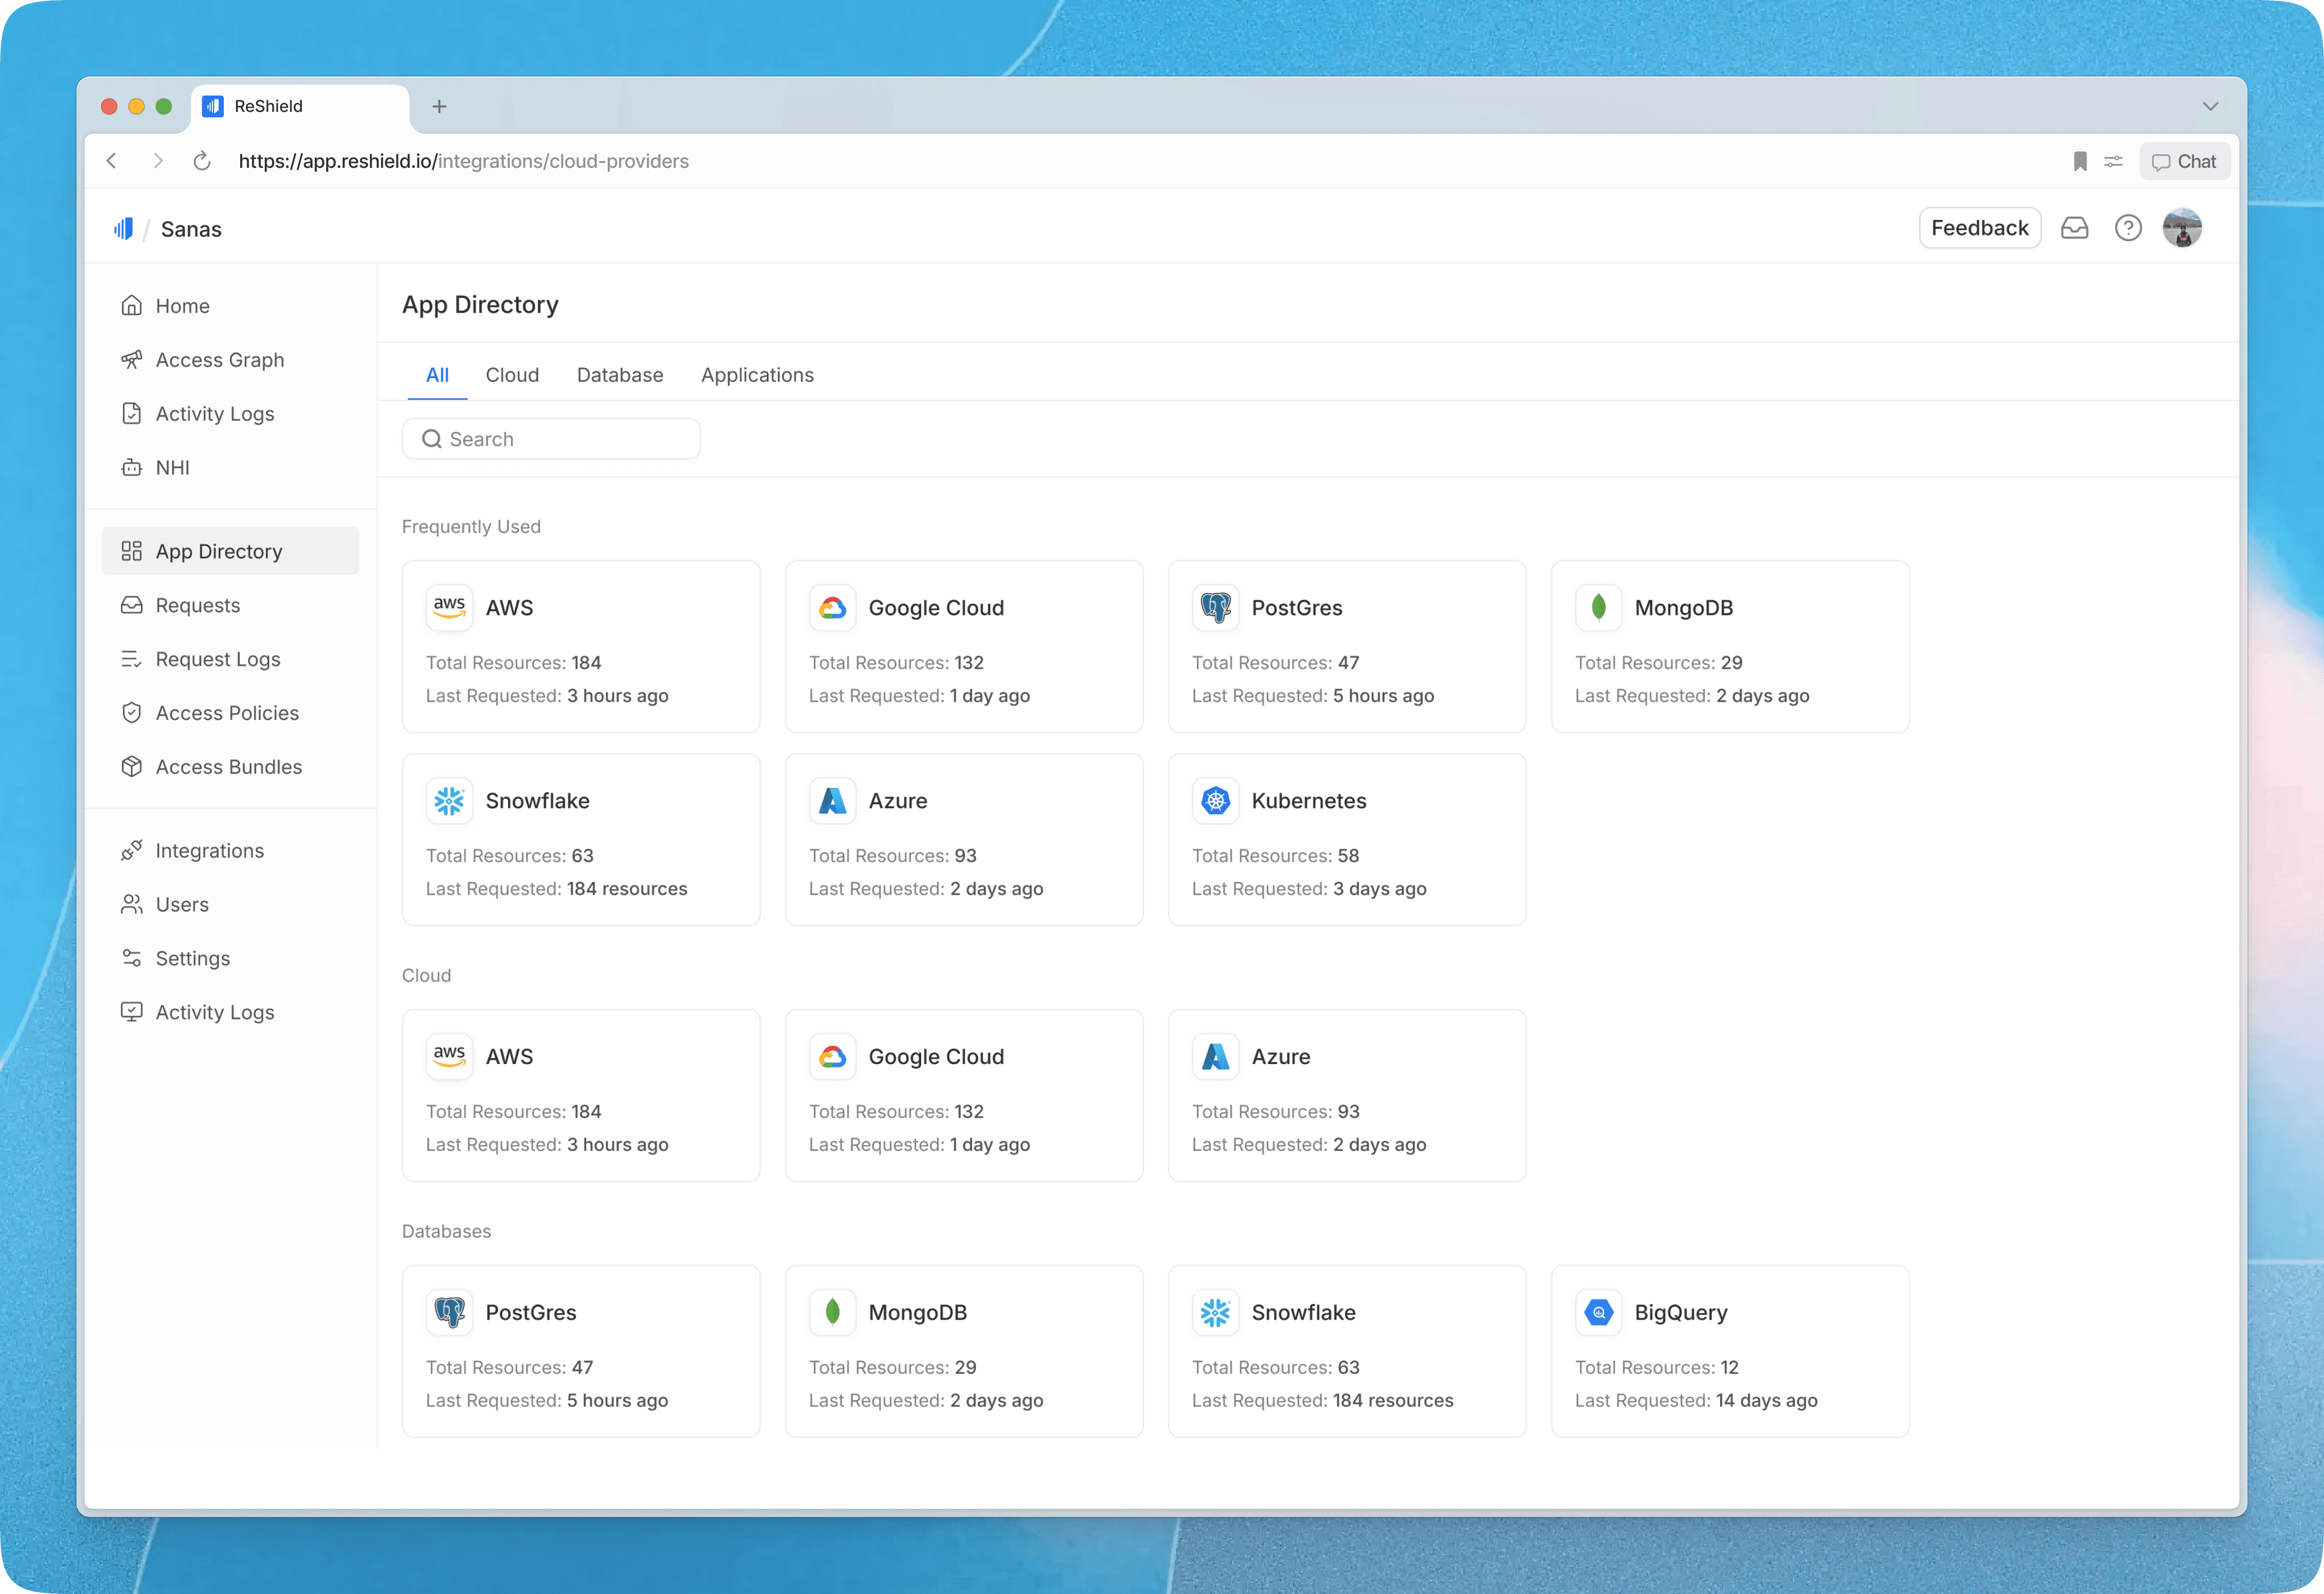This screenshot has width=2324, height=1594.
Task: Select the Database tab
Action: pyautogui.click(x=619, y=375)
